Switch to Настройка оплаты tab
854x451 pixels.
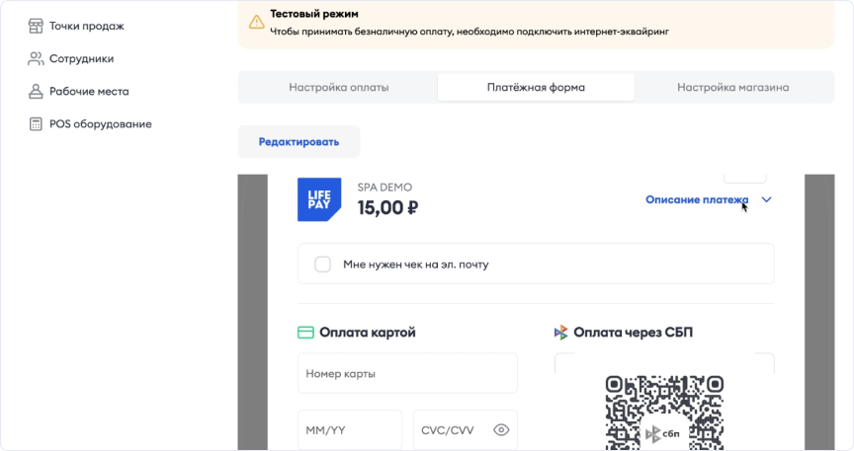click(x=338, y=87)
